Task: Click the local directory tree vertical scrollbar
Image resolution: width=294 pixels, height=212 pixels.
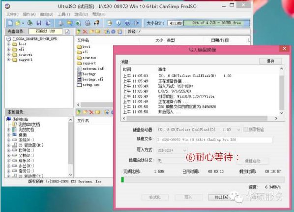Action: coord(70,143)
